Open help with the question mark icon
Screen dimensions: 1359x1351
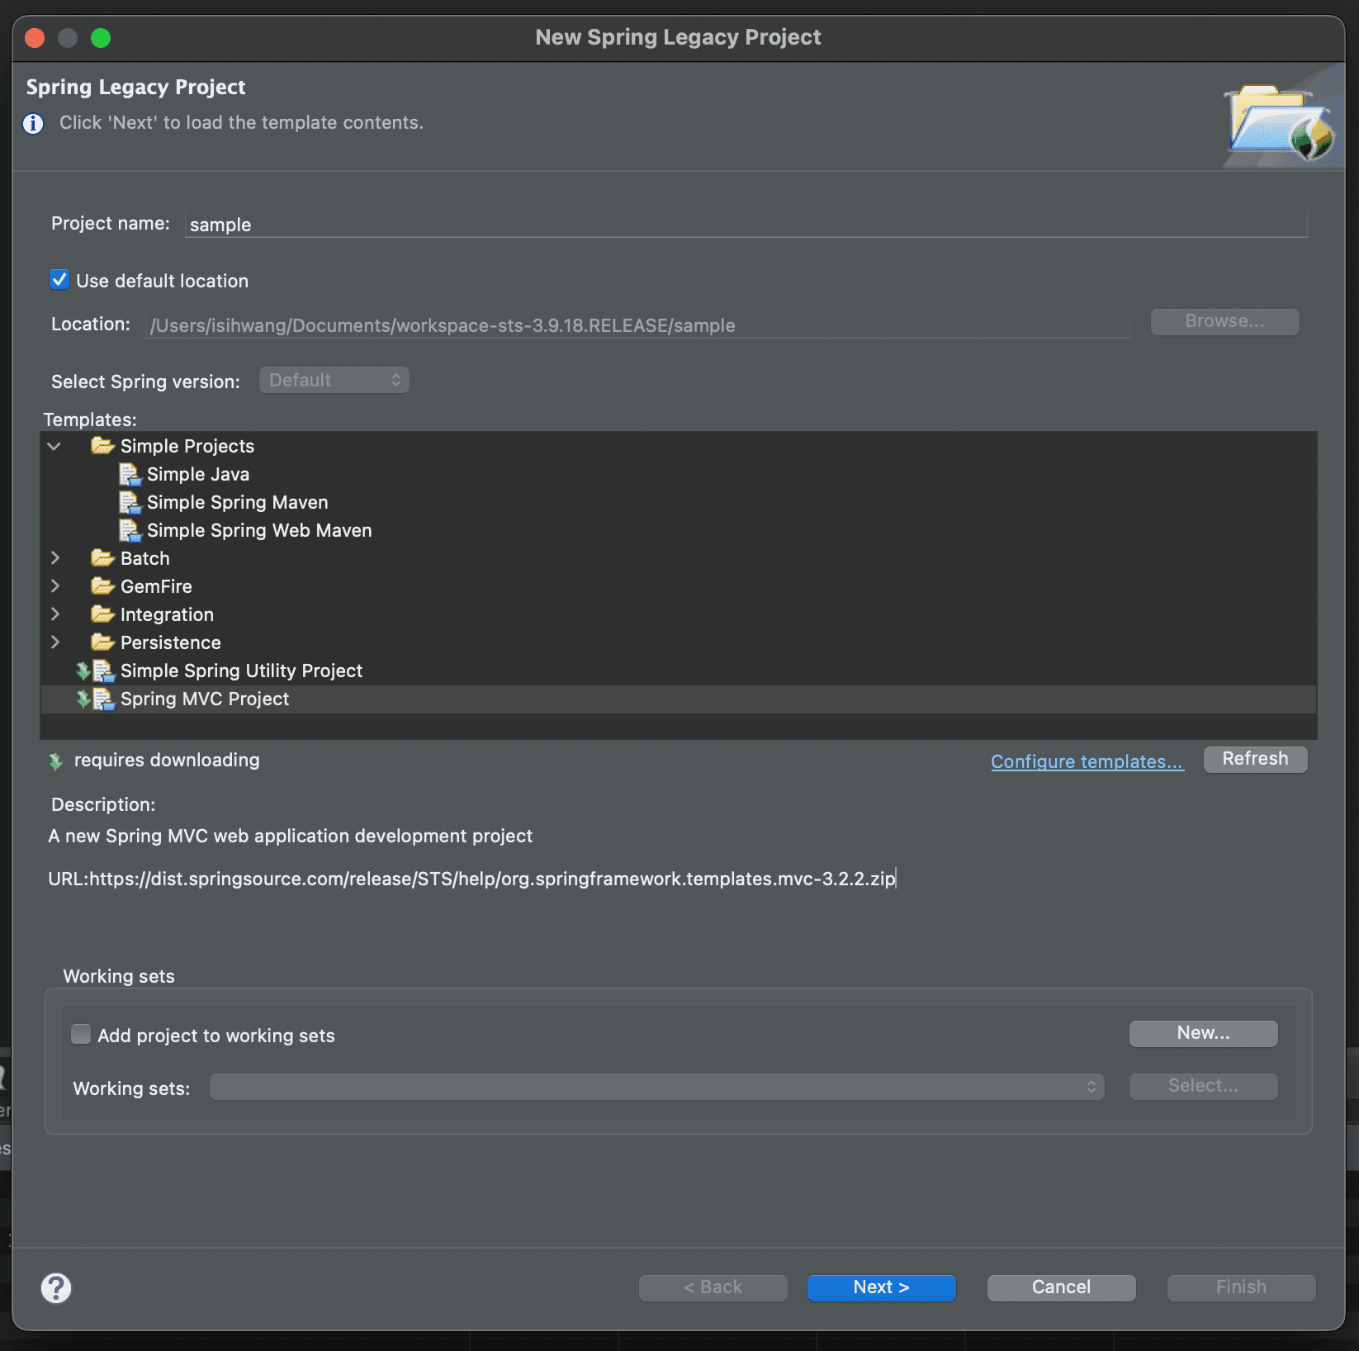56,1287
